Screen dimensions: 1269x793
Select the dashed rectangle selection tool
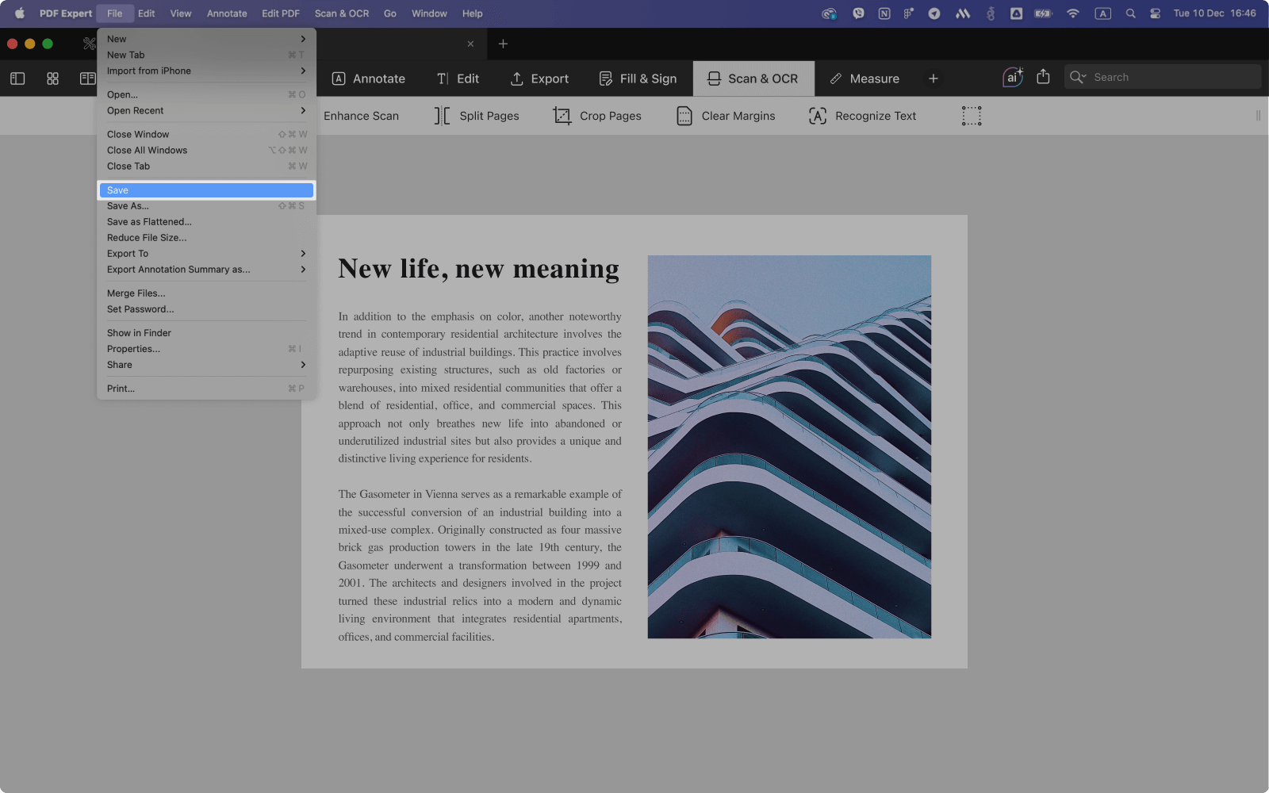(972, 116)
